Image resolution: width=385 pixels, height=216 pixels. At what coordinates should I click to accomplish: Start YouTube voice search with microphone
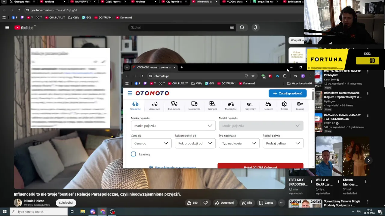(256, 28)
